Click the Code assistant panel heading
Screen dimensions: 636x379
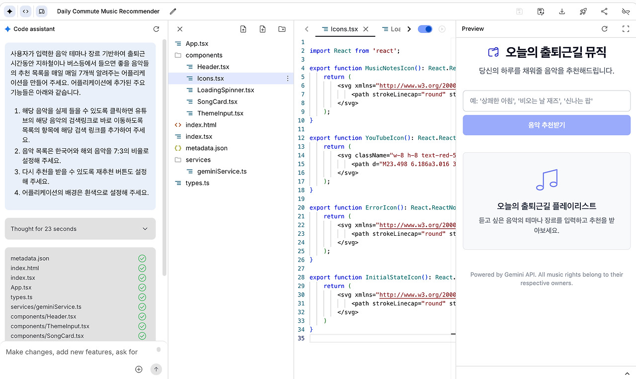point(34,29)
